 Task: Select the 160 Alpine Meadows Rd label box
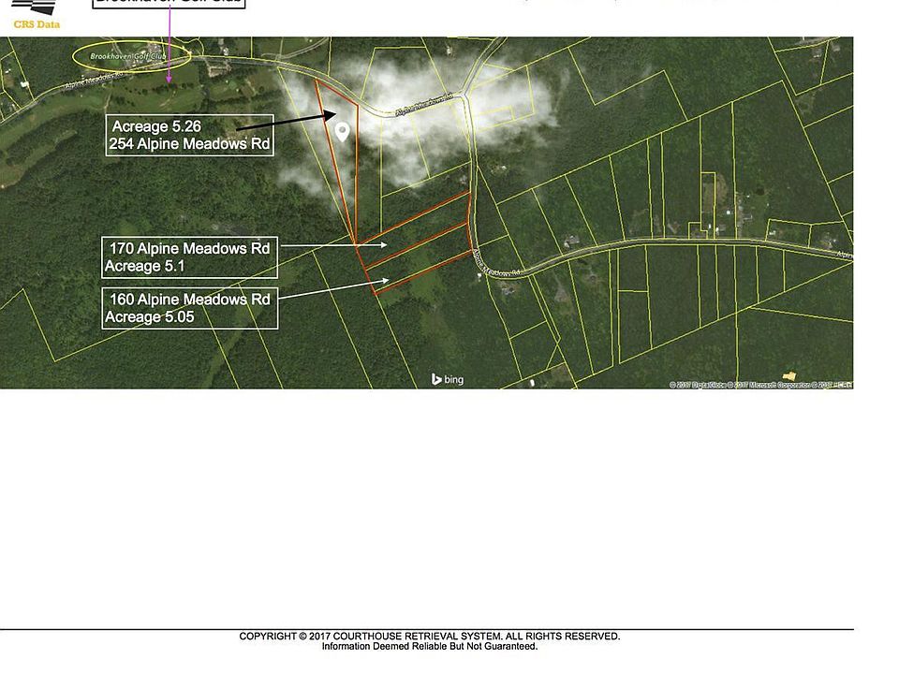tap(189, 308)
